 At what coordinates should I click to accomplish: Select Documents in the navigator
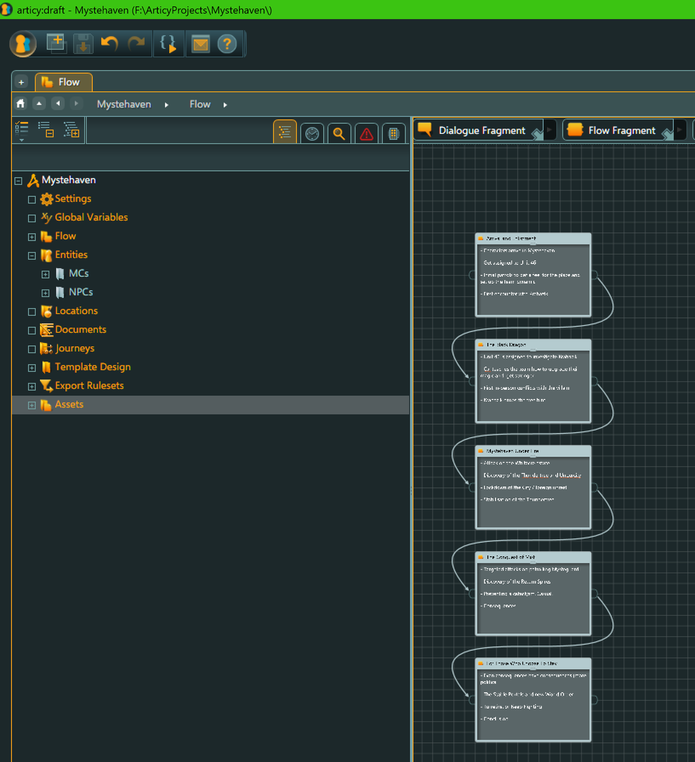tap(81, 330)
